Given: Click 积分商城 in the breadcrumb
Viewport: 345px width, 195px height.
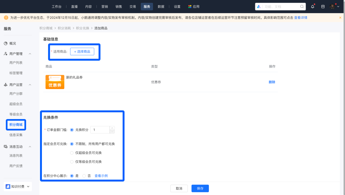Looking at the screenshot, I should pyautogui.click(x=46, y=28).
